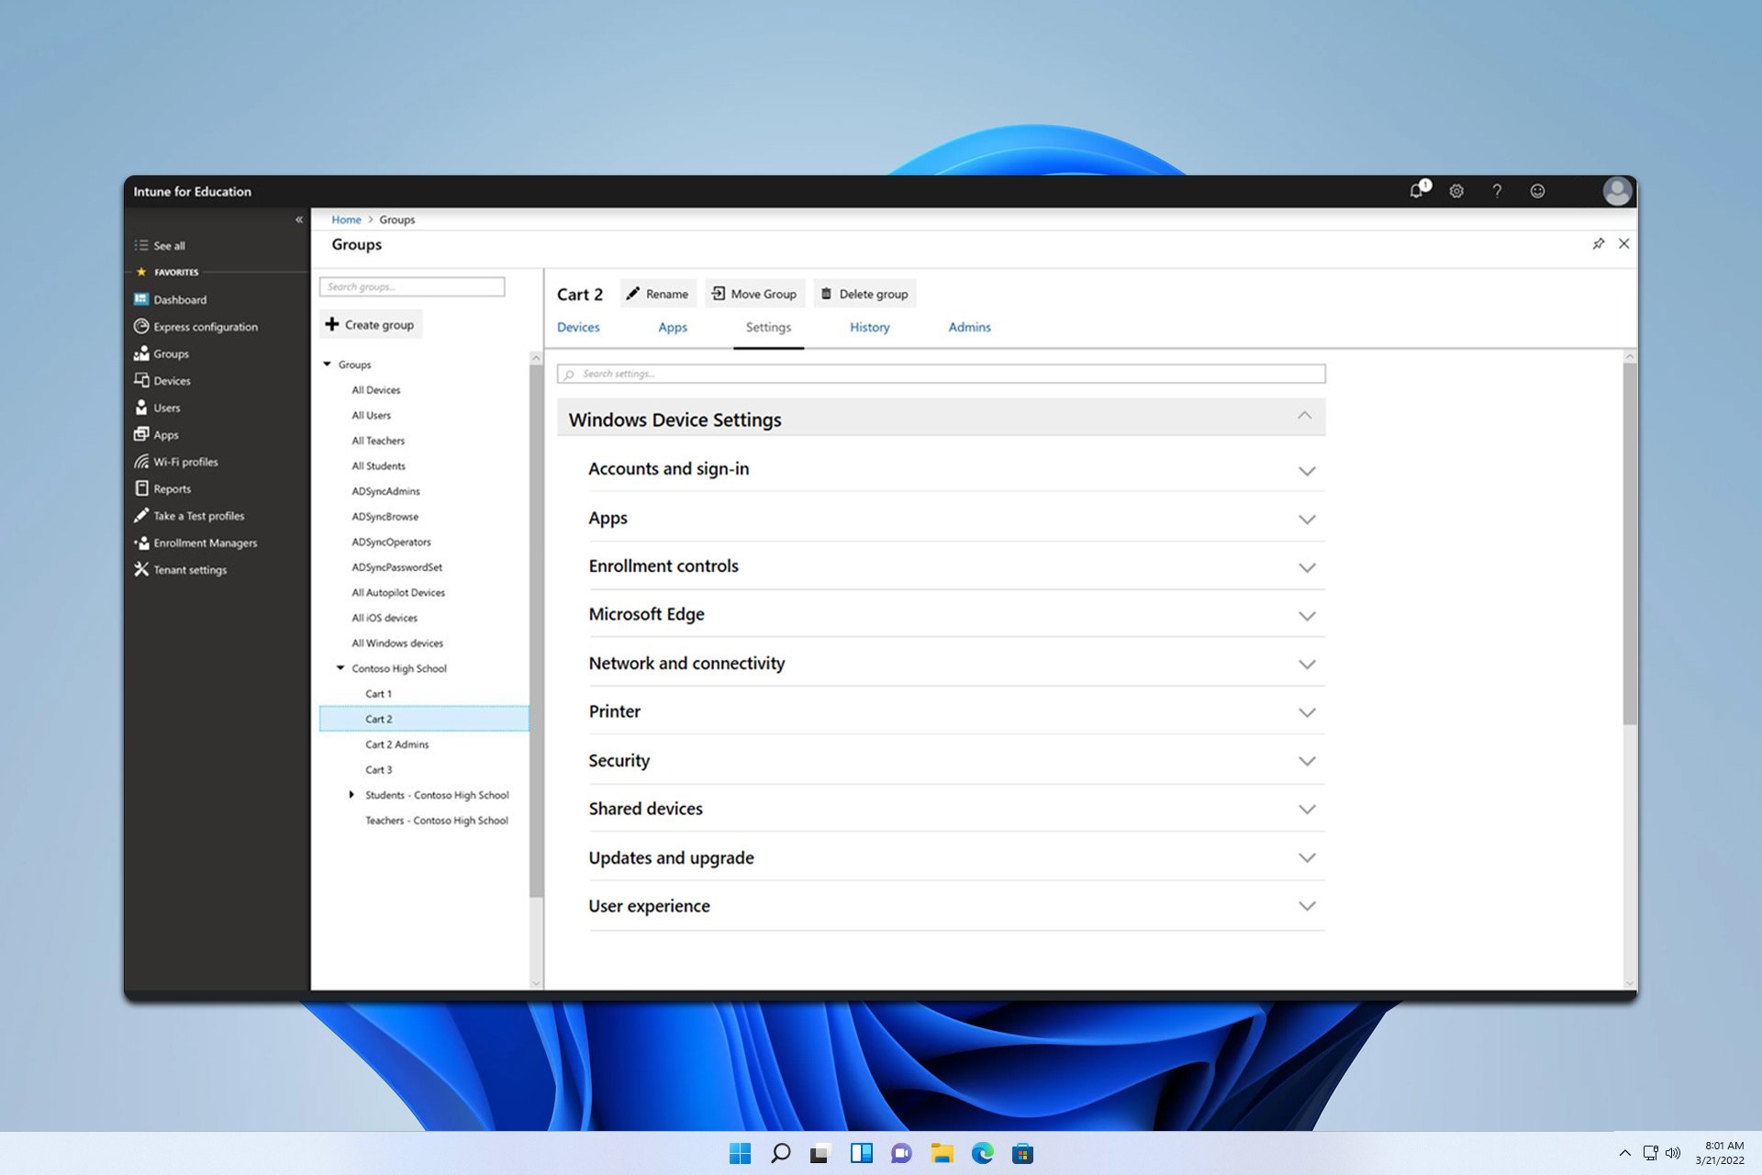
Task: Open Widgets from the taskbar
Action: click(861, 1153)
